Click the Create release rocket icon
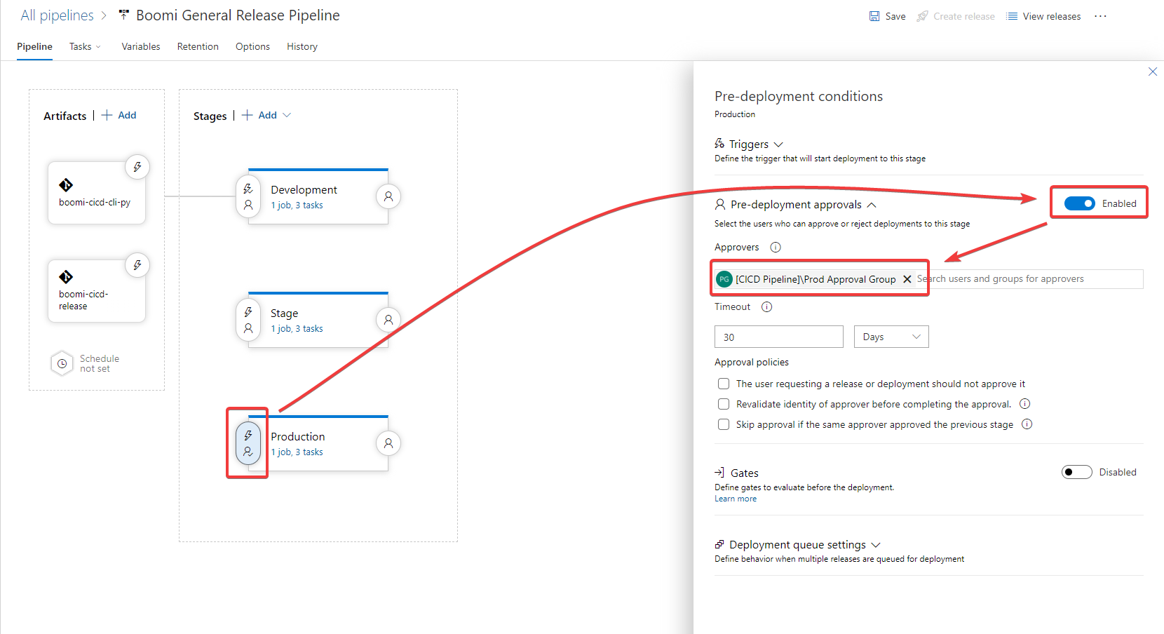The image size is (1164, 634). coord(923,16)
